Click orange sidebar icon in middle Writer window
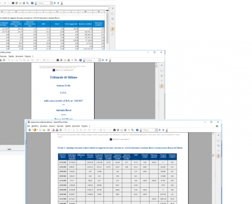Viewport: 252px width, 204px height. click(161, 86)
